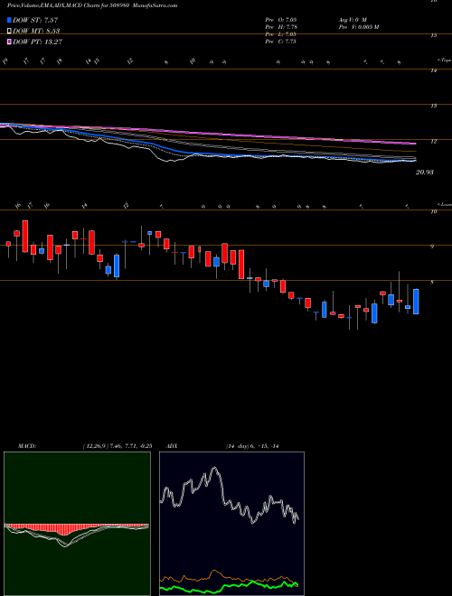Click the MACD parameters '(12,26,9) 7.46, 7.71, -0.25'
Image resolution: width=452 pixels, height=596 pixels.
click(x=117, y=446)
